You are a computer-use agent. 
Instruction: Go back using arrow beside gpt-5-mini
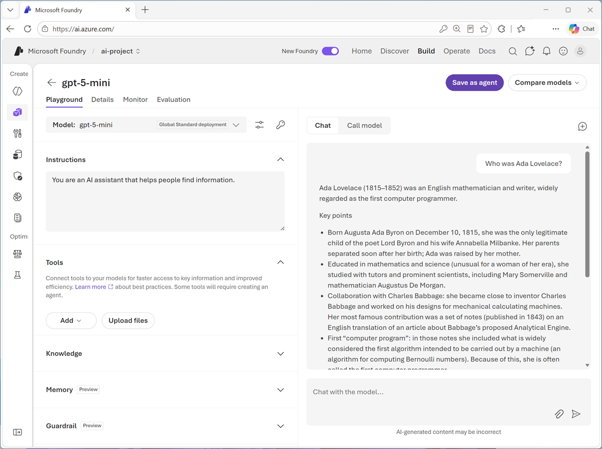[x=51, y=83]
